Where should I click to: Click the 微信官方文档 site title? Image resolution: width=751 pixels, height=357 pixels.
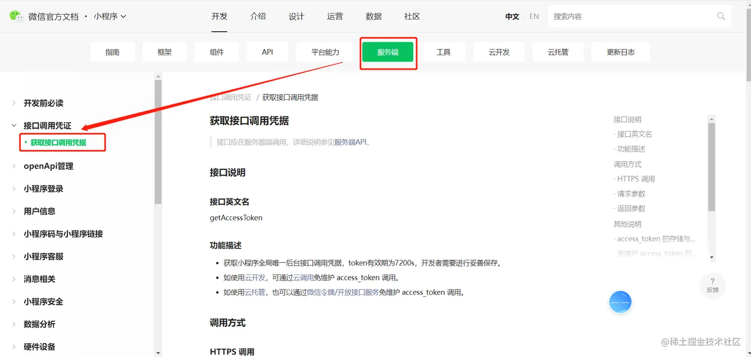[54, 16]
